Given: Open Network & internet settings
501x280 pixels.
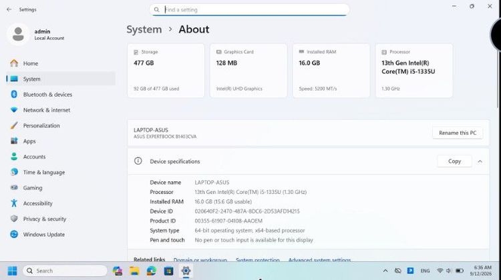Looking at the screenshot, I should tap(61, 110).
